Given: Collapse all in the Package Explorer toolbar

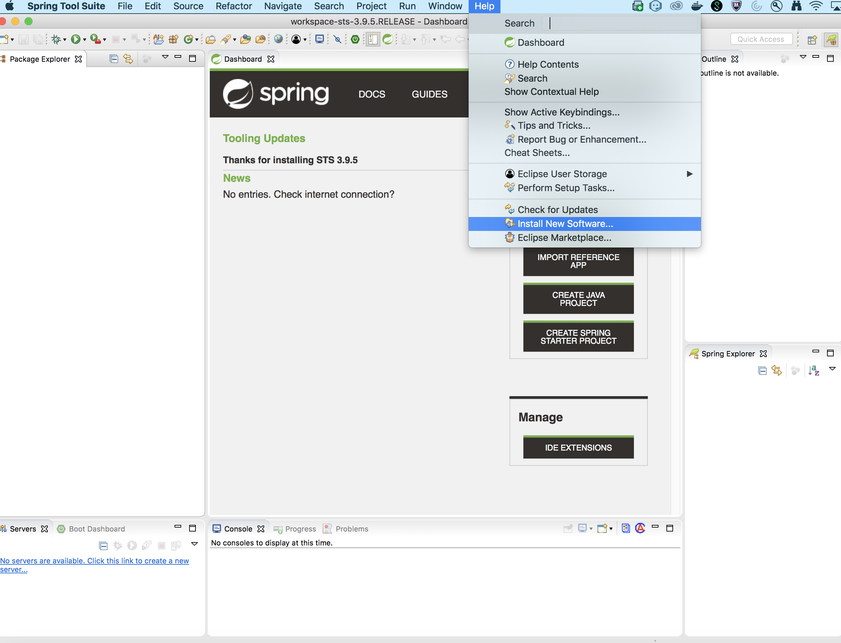Looking at the screenshot, I should point(113,58).
